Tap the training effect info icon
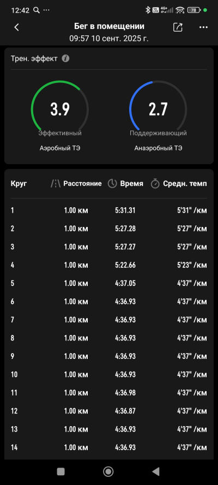Screen dimensions: 218x485 [x=65, y=58]
